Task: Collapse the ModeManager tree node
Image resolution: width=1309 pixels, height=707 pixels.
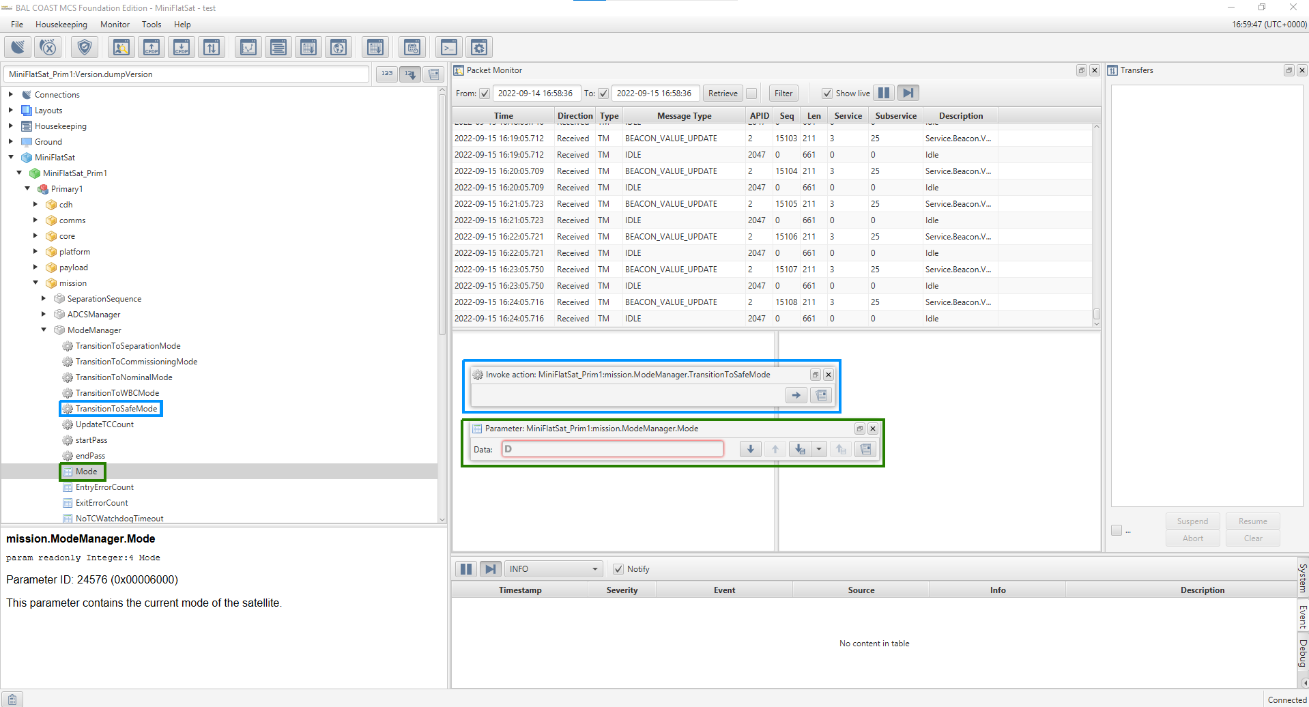Action: pos(44,330)
